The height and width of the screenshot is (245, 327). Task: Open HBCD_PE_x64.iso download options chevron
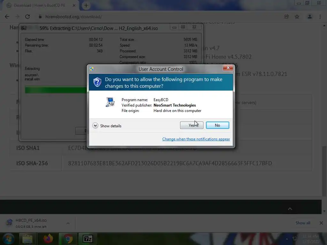[x=68, y=223]
